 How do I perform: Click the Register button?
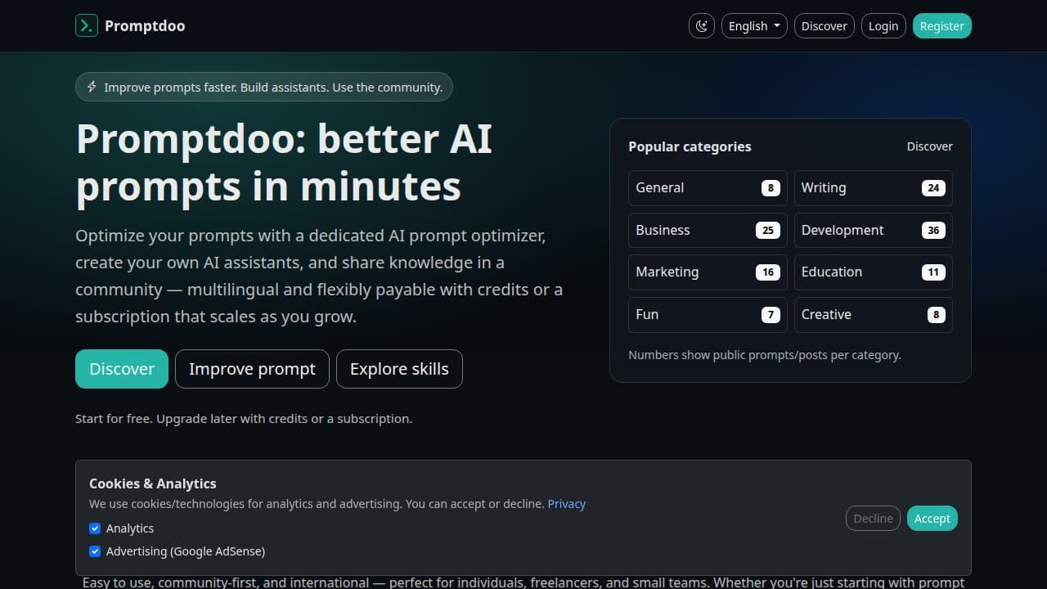(x=942, y=26)
